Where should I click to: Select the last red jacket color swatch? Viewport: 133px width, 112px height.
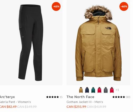tap(112, 90)
